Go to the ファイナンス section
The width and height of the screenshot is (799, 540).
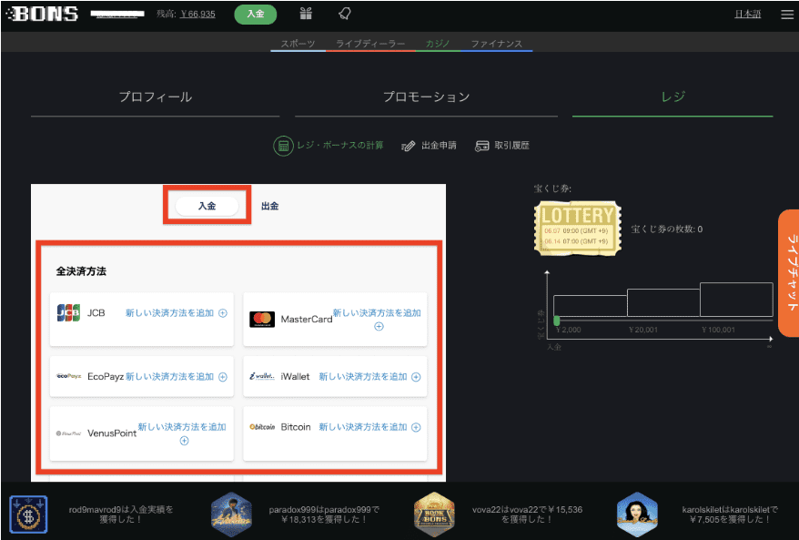point(496,44)
